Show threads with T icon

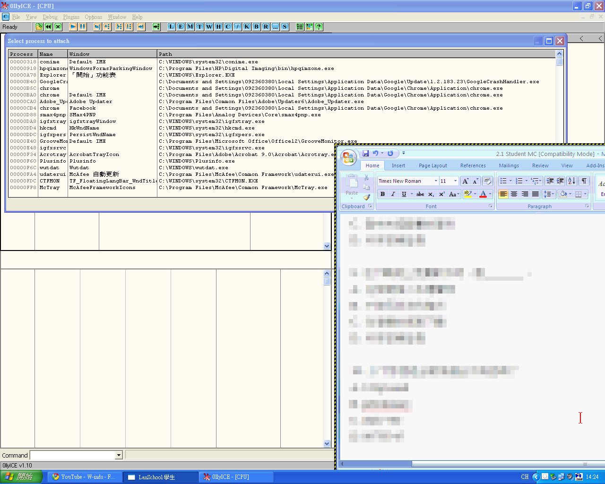(x=200, y=27)
